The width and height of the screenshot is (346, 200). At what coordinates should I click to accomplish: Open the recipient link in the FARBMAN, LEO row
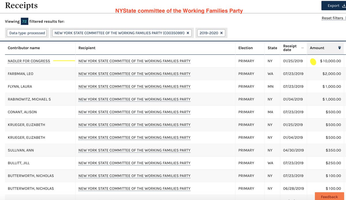134,74
